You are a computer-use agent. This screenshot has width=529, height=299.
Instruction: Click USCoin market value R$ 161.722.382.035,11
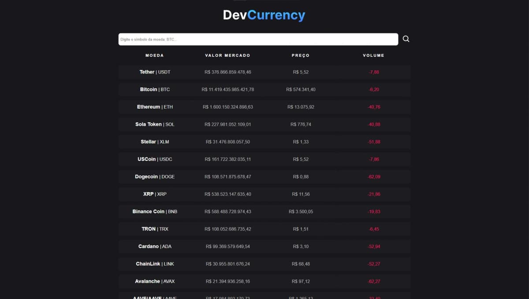tap(228, 159)
